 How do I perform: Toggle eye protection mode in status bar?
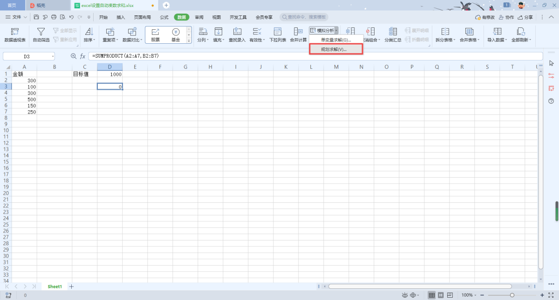pyautogui.click(x=405, y=295)
